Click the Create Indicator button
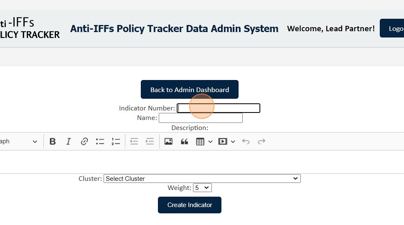This screenshot has width=404, height=225. pyautogui.click(x=190, y=205)
